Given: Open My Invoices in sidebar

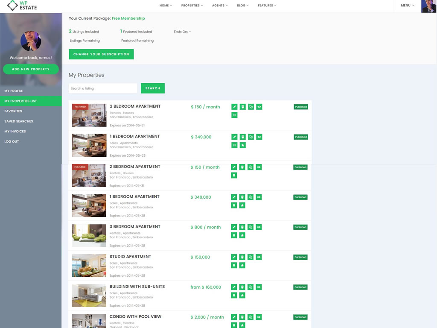Looking at the screenshot, I should click(31, 132).
